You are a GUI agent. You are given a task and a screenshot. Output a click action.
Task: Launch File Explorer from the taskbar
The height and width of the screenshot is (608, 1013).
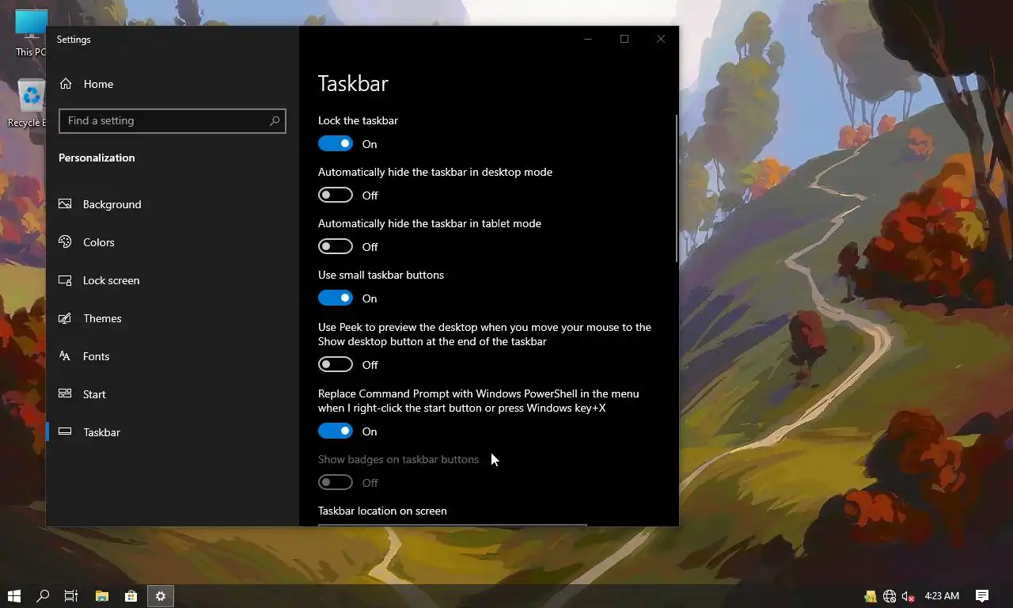point(101,596)
